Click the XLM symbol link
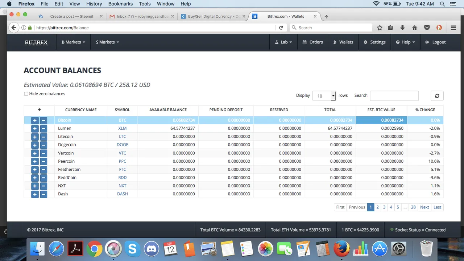Image resolution: width=464 pixels, height=261 pixels. point(122,128)
